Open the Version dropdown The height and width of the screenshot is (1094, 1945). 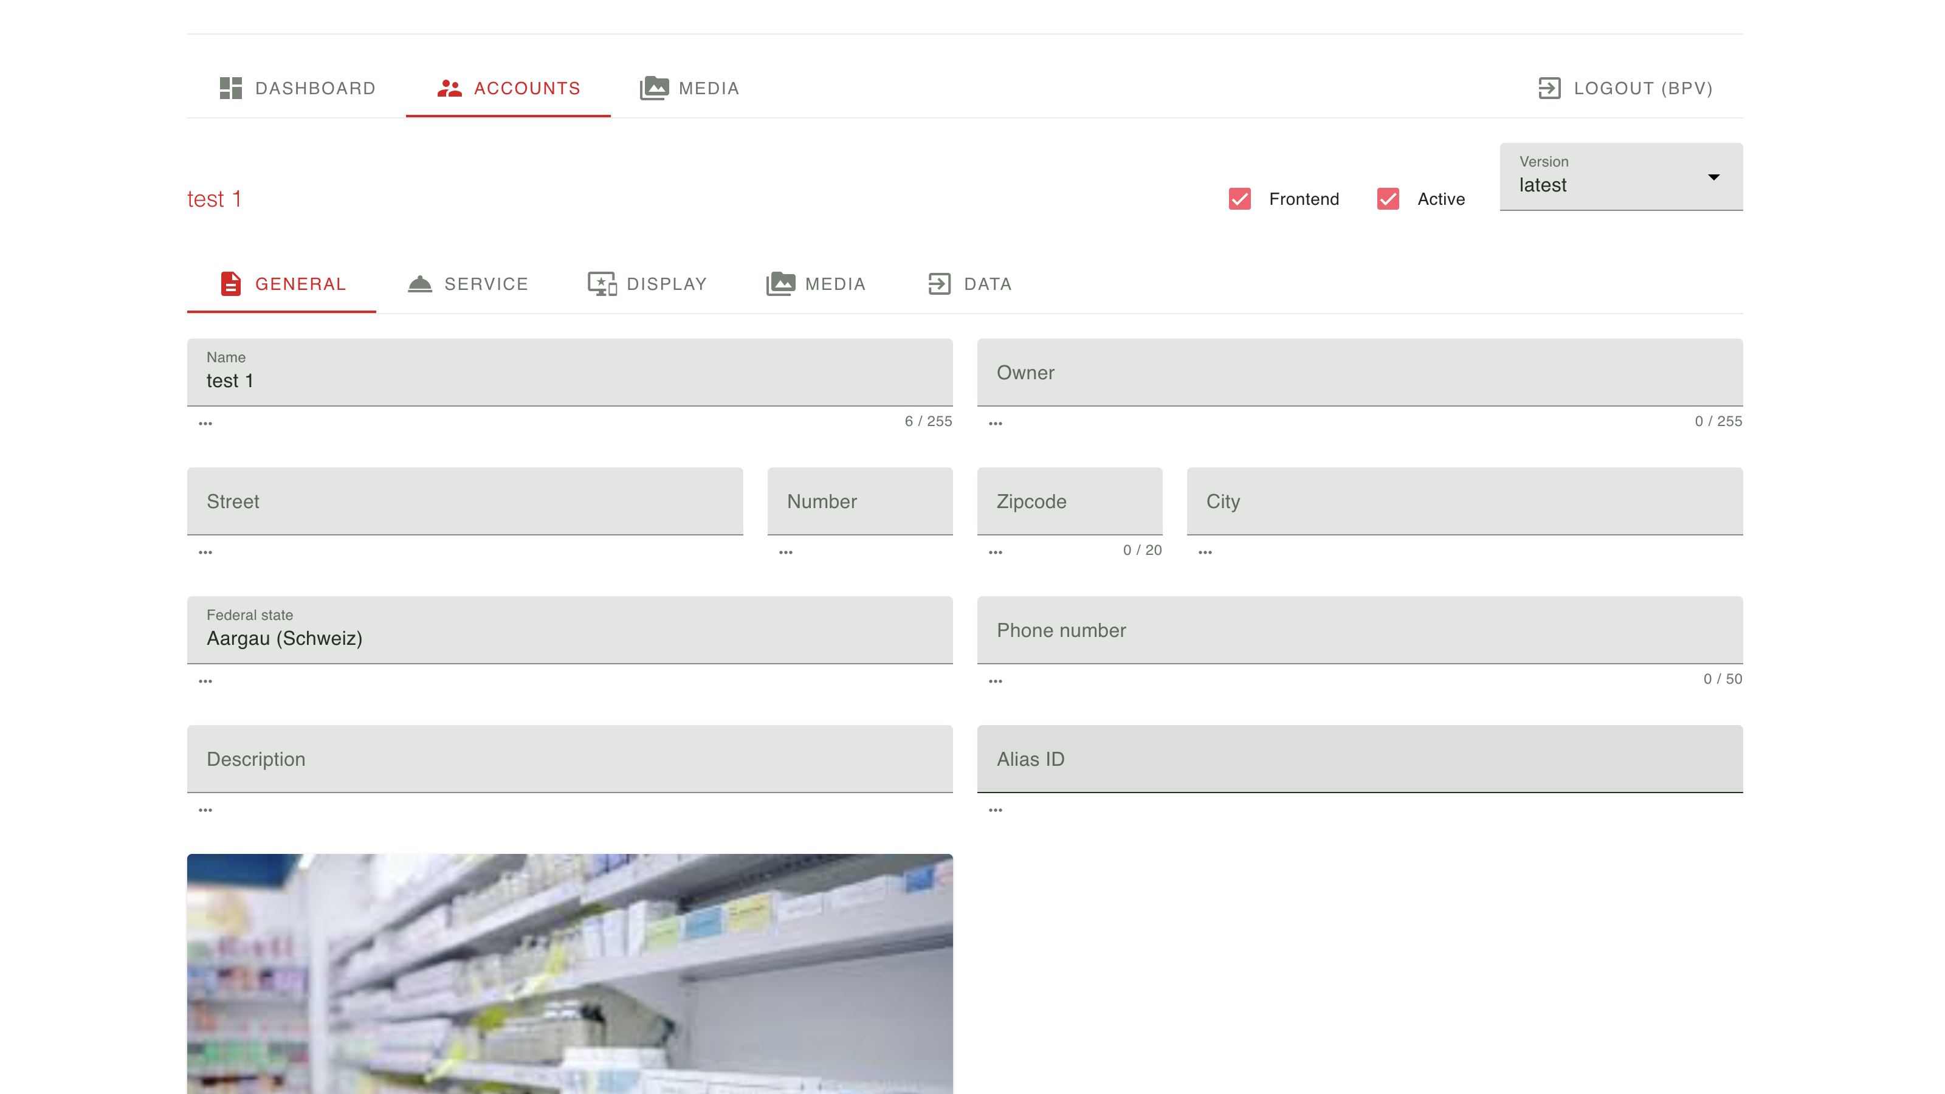1621,177
